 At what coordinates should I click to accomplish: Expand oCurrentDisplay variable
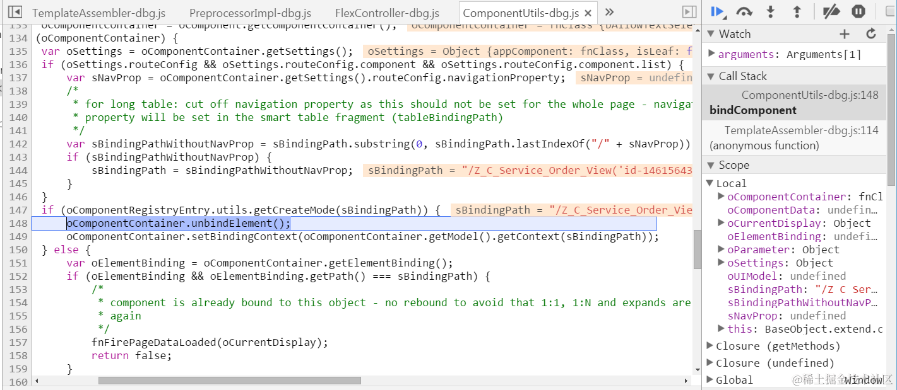(722, 223)
